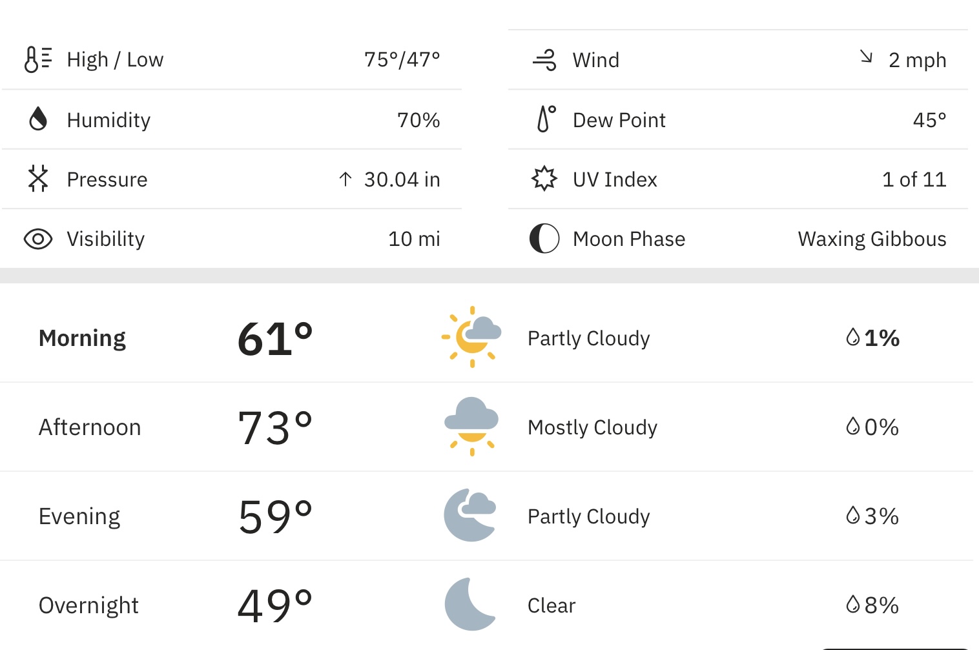Screen dimensions: 979x650
Task: Click the Evening moon and cloud icon
Action: [x=470, y=515]
